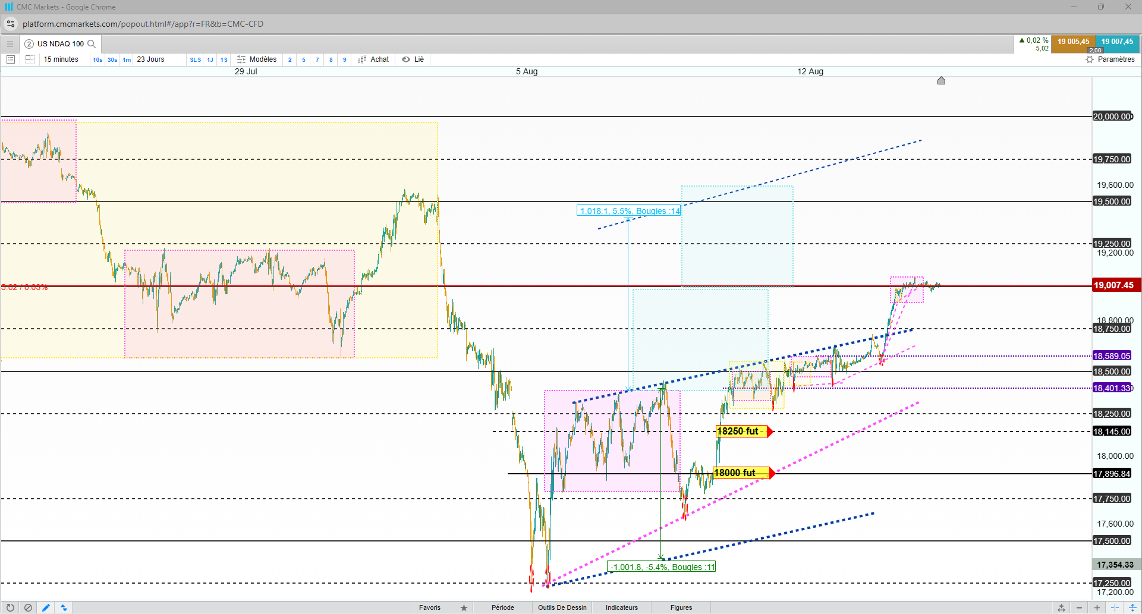Select the 10s interval shortcut
The width and height of the screenshot is (1142, 614).
click(97, 60)
